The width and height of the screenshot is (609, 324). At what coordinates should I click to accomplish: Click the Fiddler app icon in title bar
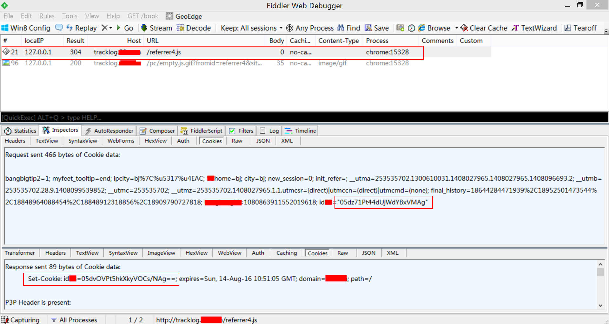pyautogui.click(x=5, y=5)
